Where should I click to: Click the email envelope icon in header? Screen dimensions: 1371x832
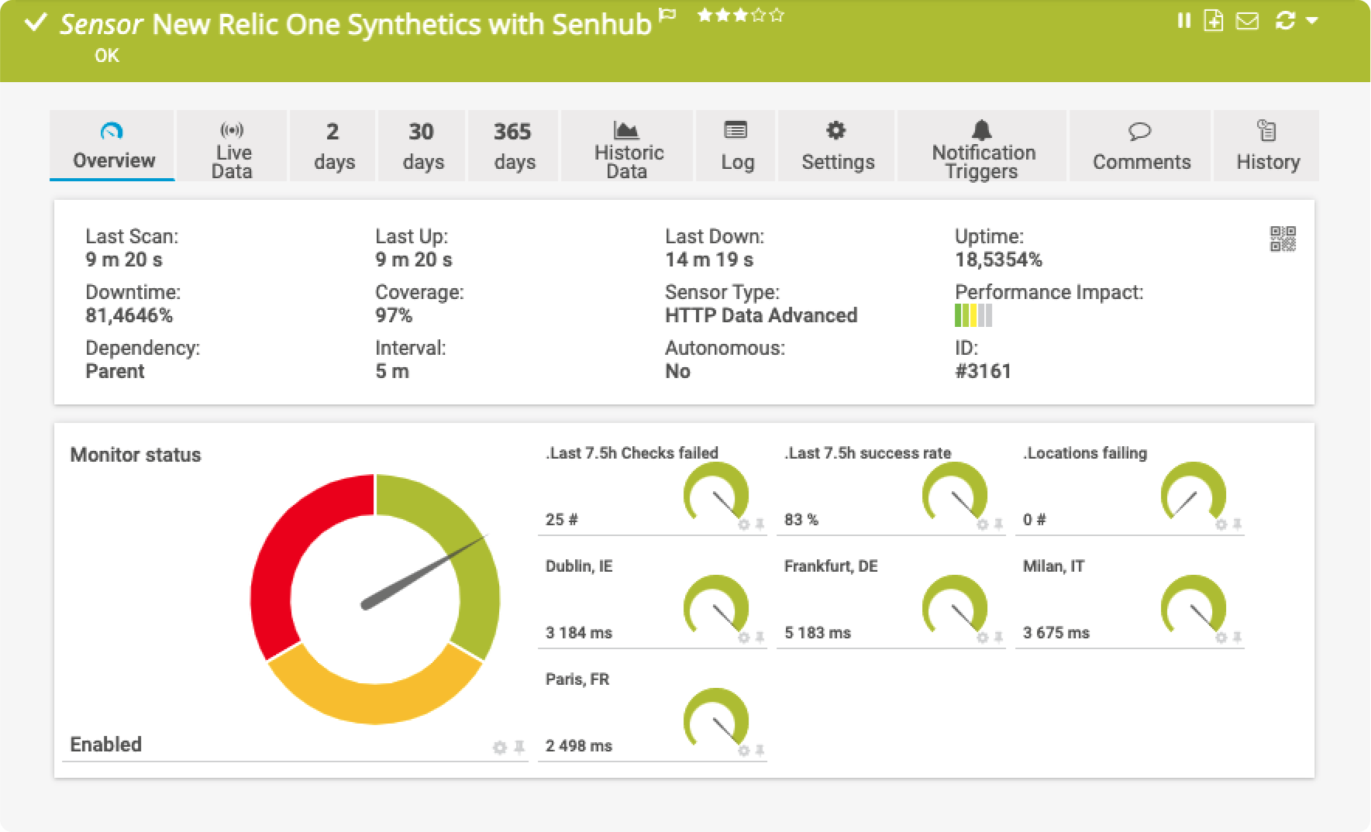(1247, 21)
